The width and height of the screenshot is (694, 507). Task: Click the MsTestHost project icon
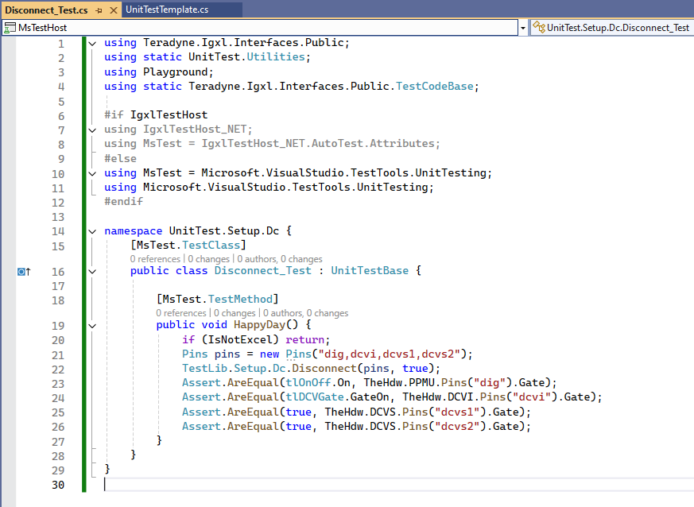pyautogui.click(x=10, y=28)
